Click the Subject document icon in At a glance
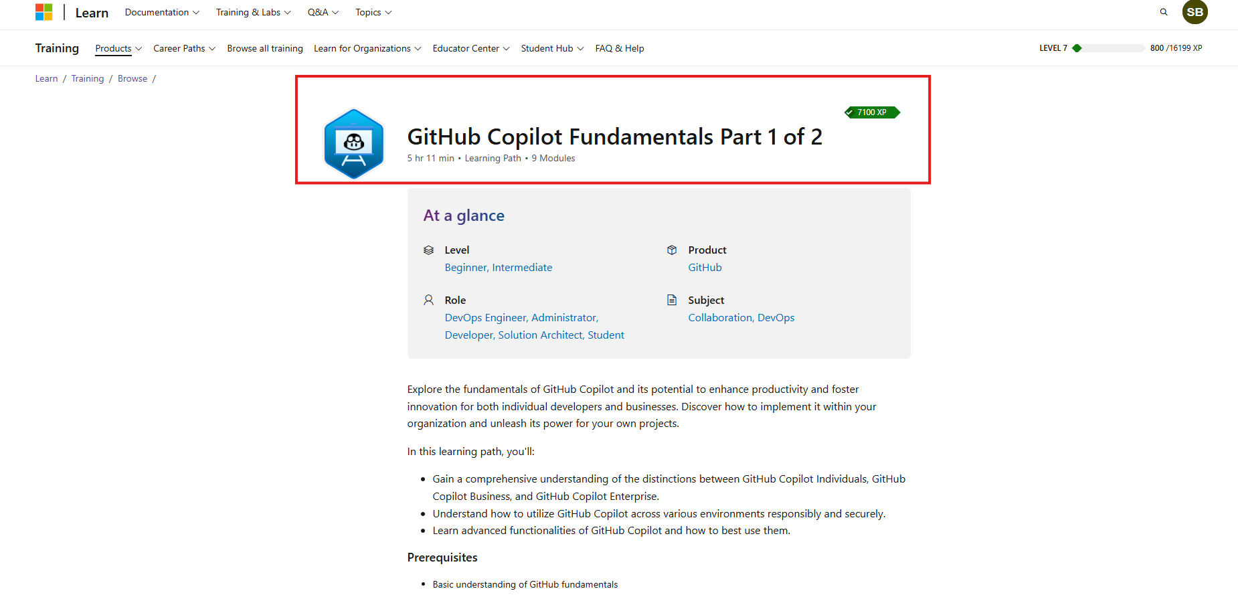The image size is (1238, 603). pos(672,300)
